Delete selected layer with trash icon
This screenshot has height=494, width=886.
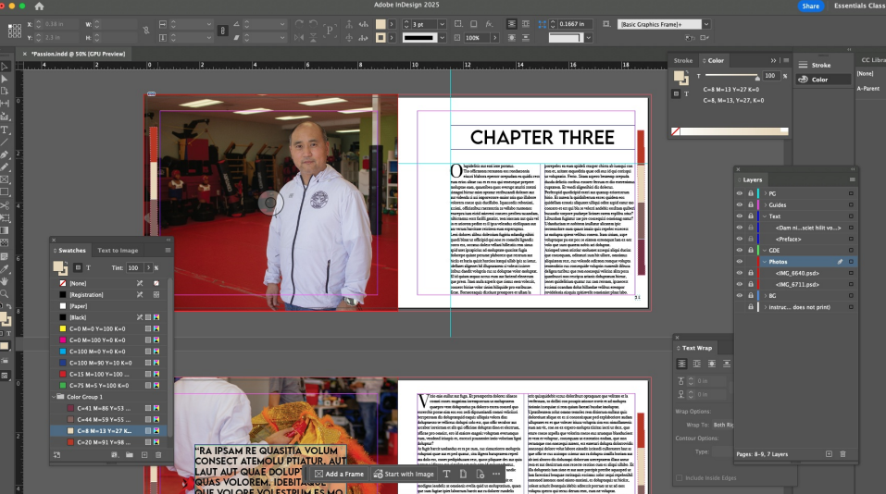pos(842,454)
